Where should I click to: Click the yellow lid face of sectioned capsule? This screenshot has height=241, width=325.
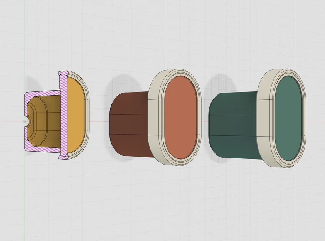click(x=76, y=115)
